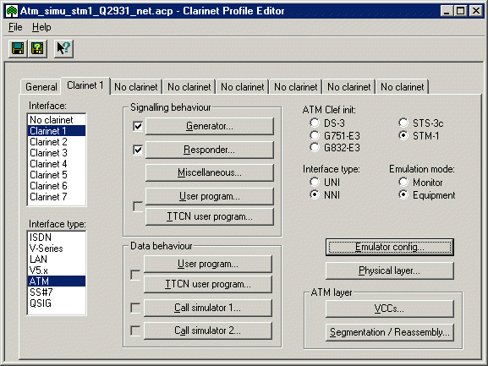
Task: Select "Clarinet 1" in Interface list
Action: tap(57, 131)
